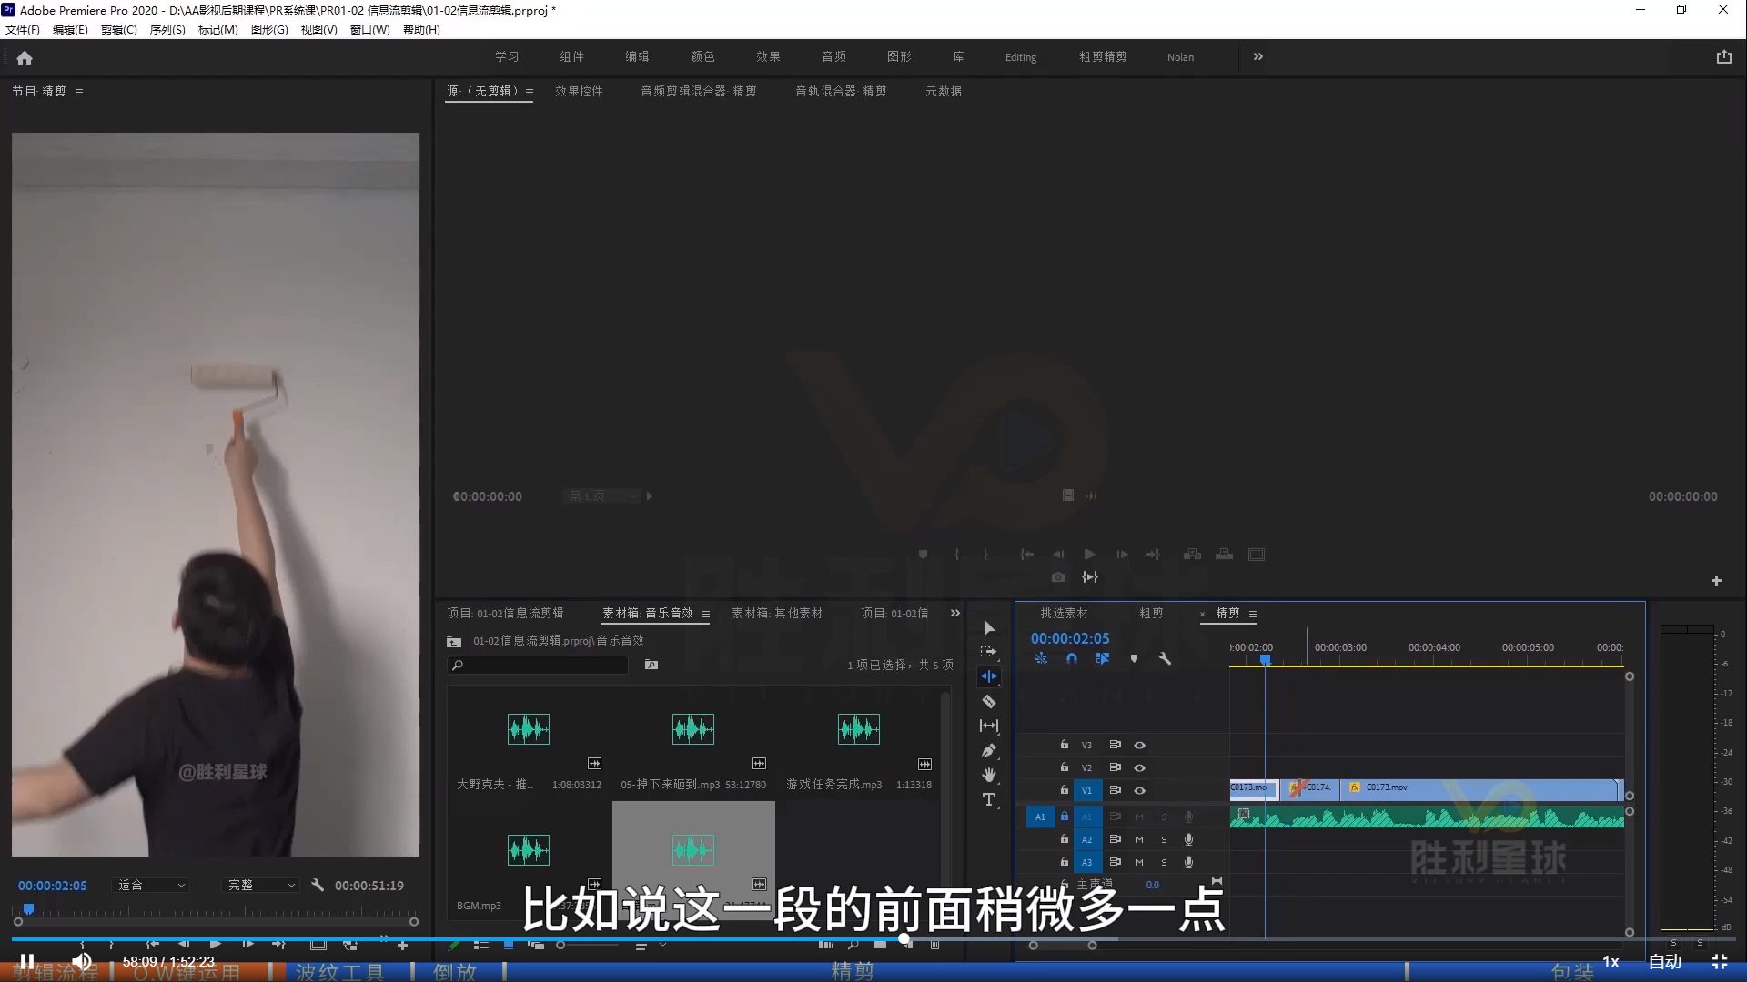Screen dimensions: 1747x982
Task: Toggle V1 track output eye
Action: point(1139,790)
